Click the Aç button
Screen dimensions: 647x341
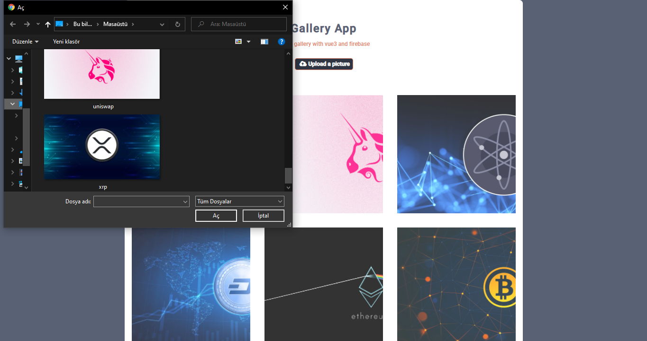tap(216, 216)
